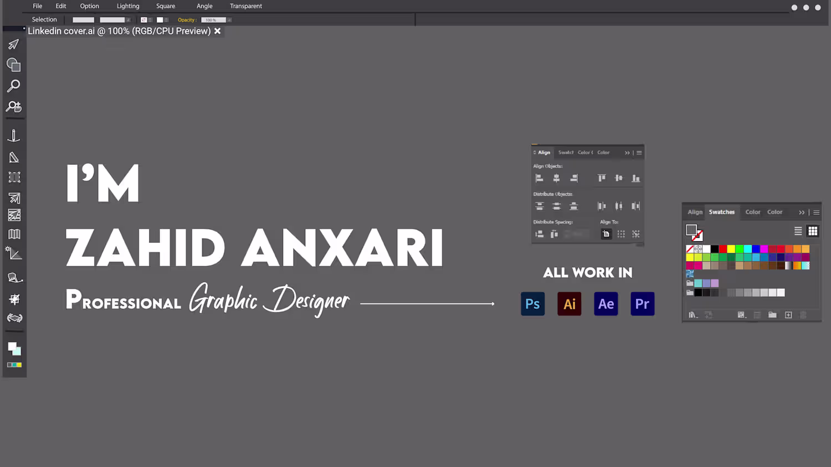
Task: Open the Option menu
Action: coord(89,6)
